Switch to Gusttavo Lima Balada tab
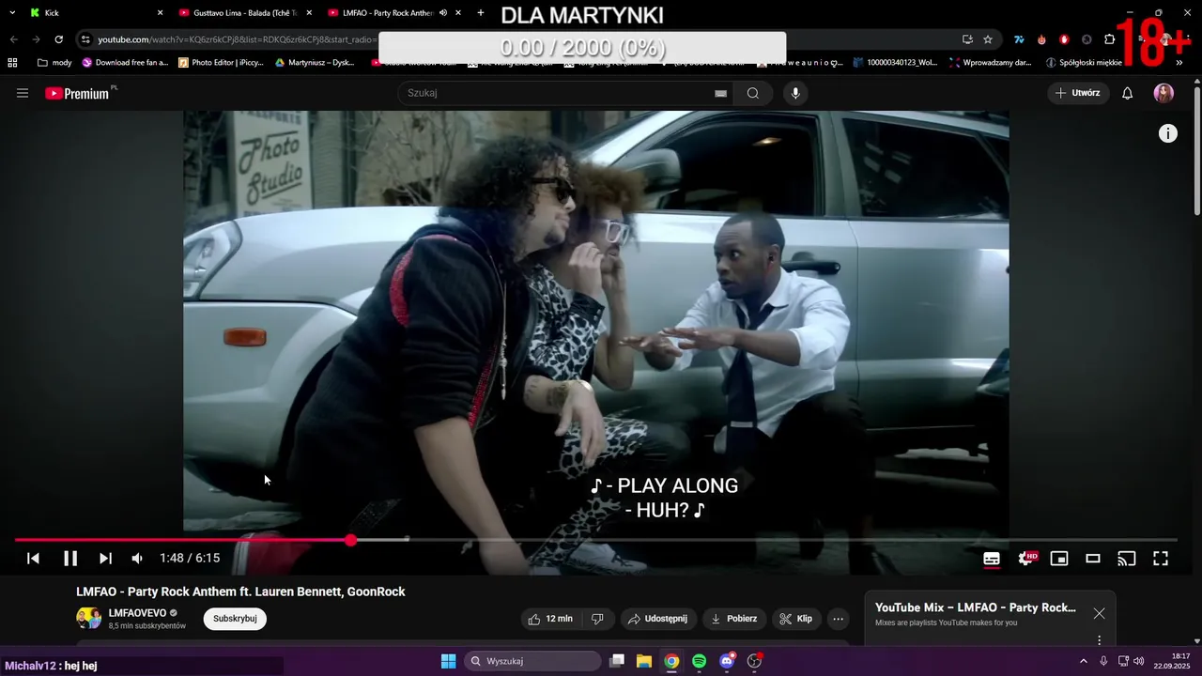The height and width of the screenshot is (676, 1202). click(x=245, y=13)
